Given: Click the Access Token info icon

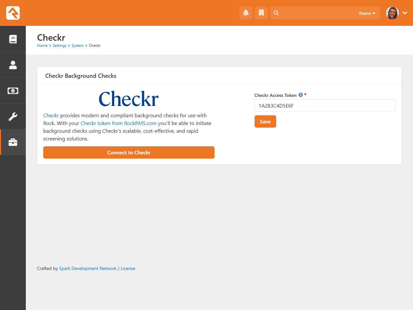Looking at the screenshot, I should click(301, 95).
